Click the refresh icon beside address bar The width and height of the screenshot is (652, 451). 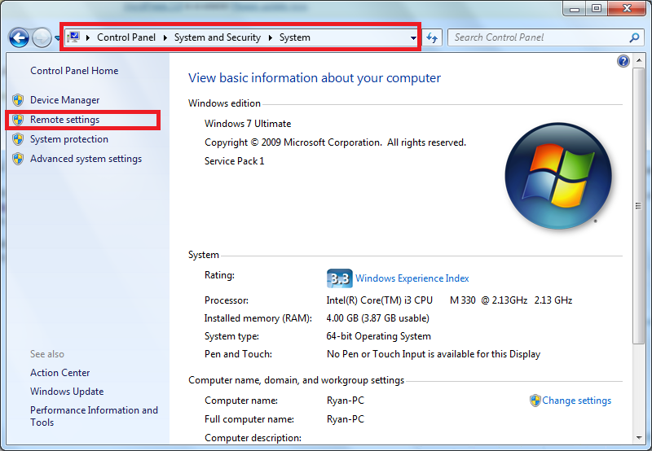(x=433, y=37)
